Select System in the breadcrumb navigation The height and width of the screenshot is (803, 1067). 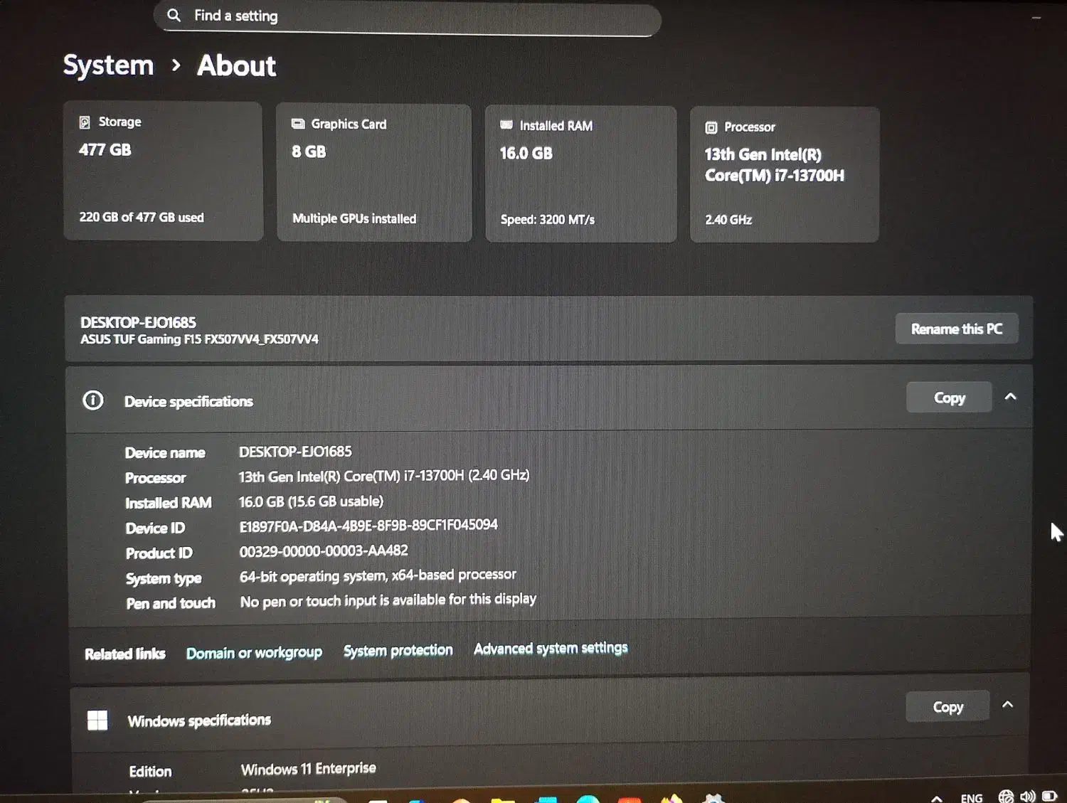(108, 65)
